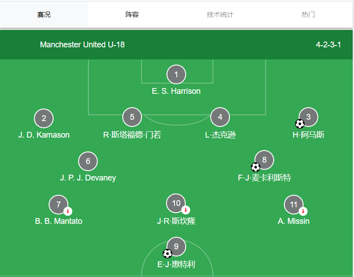Click goal ball icon on striker 9
354x277 pixels.
(167, 254)
